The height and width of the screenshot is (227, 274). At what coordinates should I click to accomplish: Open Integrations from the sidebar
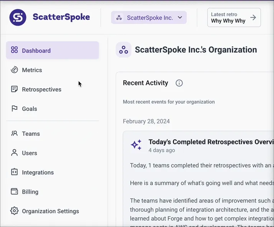coord(53,173)
